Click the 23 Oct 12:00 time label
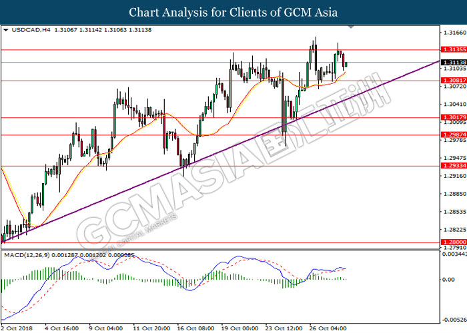Viewport: 467px width, 333px height. pos(284,328)
